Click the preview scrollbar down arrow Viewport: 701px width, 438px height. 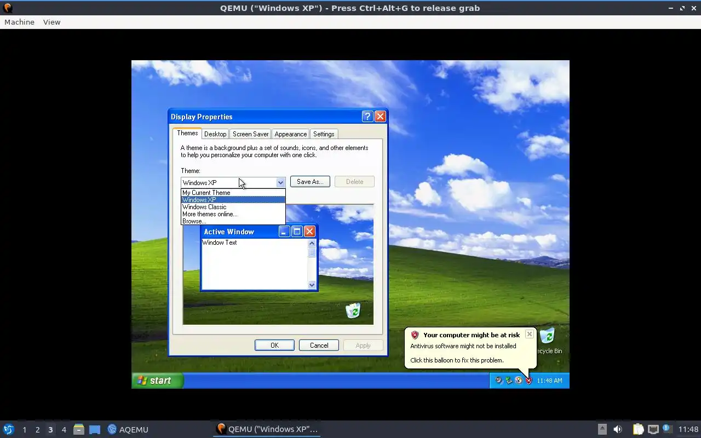tap(312, 285)
